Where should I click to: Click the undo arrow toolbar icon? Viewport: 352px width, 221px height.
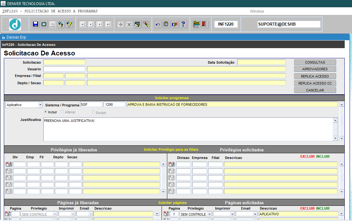(x=158, y=24)
